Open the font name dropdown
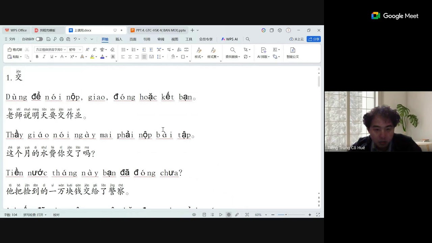 (65, 50)
